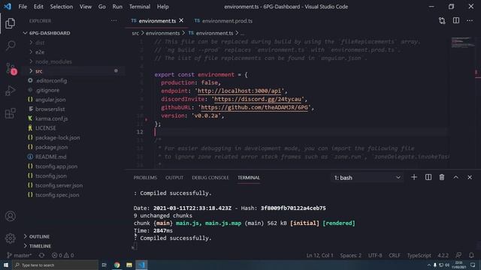Create a new terminal with plus icon
481x270 pixels.
click(x=414, y=177)
